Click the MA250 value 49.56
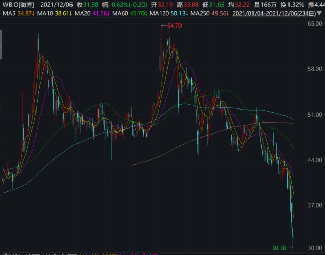Image resolution: width=325 pixels, height=255 pixels. click(219, 14)
